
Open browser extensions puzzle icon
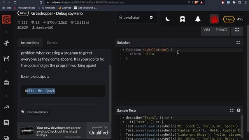pos(234,2)
